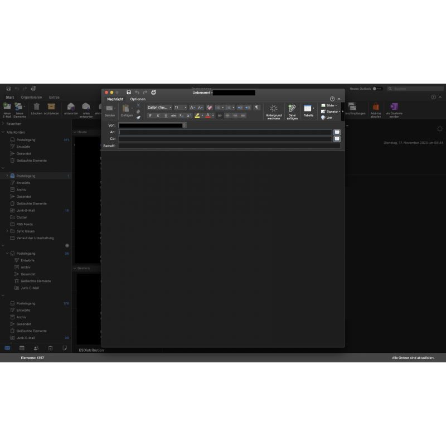446x446 pixels.
Task: Open Add-Ins abrufen in the ribbon
Action: tap(375, 107)
